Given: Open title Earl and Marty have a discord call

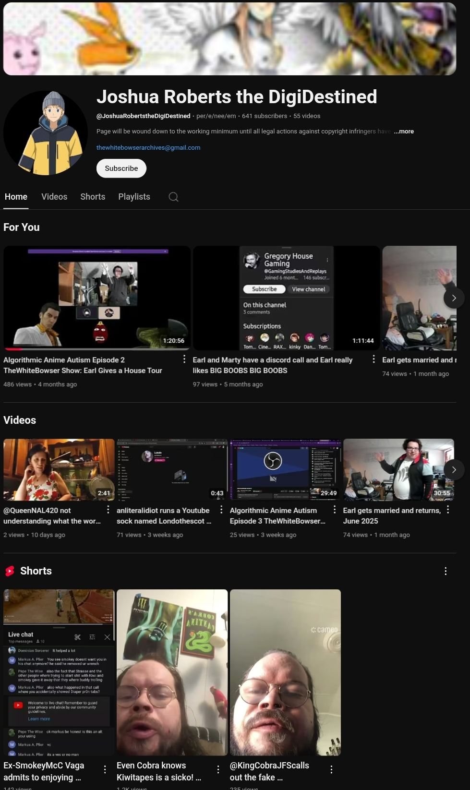Looking at the screenshot, I should pyautogui.click(x=273, y=365).
